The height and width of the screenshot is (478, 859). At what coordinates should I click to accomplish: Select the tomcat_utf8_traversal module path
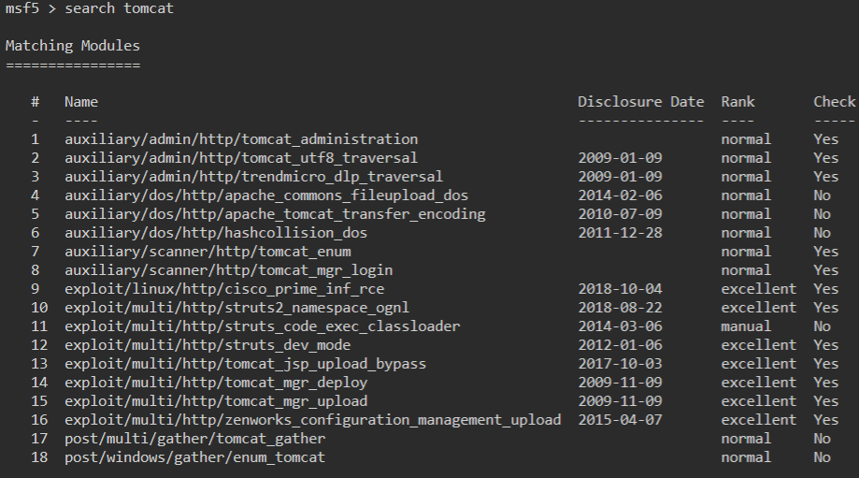[x=241, y=158]
